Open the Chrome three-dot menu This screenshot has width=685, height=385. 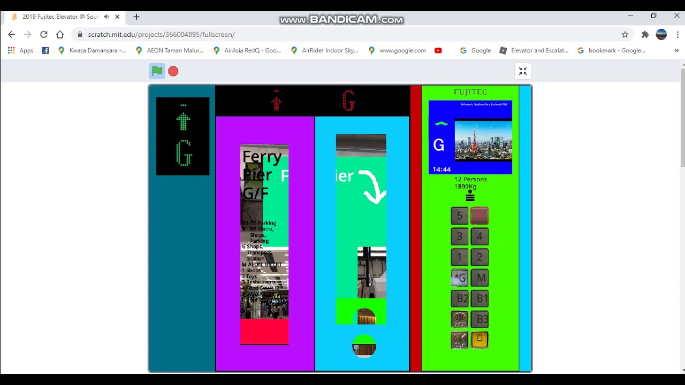678,34
